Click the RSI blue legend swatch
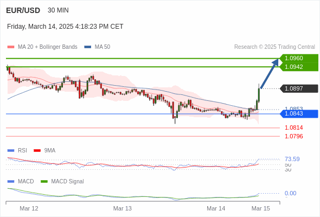The image size is (320, 217). point(11,151)
